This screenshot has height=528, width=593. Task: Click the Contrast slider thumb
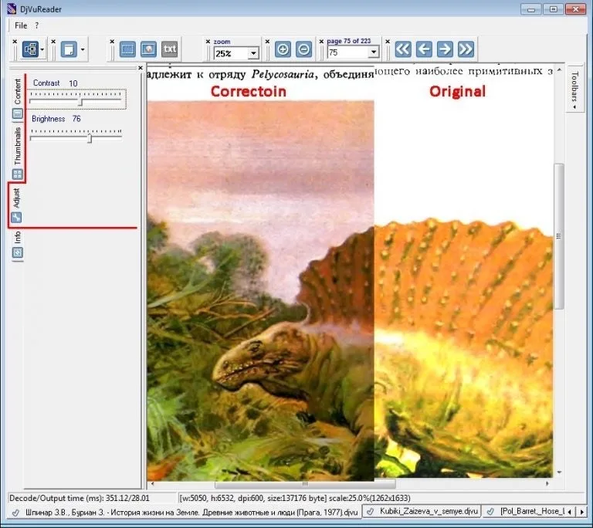point(80,103)
